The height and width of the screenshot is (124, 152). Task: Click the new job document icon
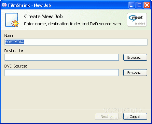[12, 20]
